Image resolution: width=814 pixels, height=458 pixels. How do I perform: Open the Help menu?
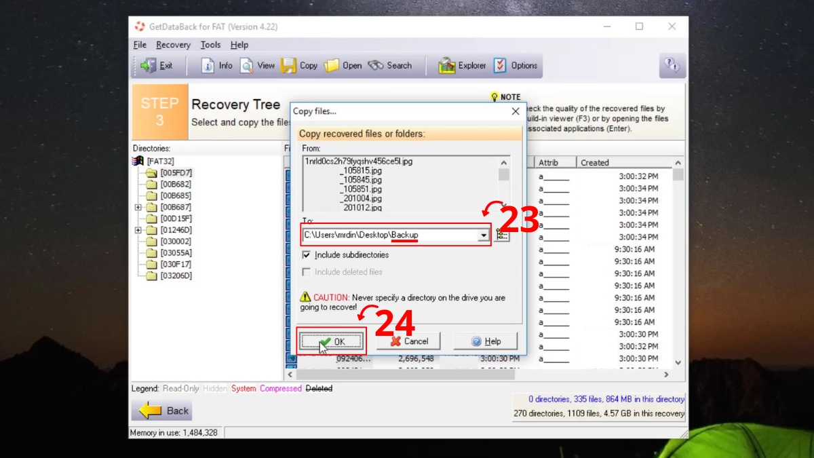(x=239, y=45)
